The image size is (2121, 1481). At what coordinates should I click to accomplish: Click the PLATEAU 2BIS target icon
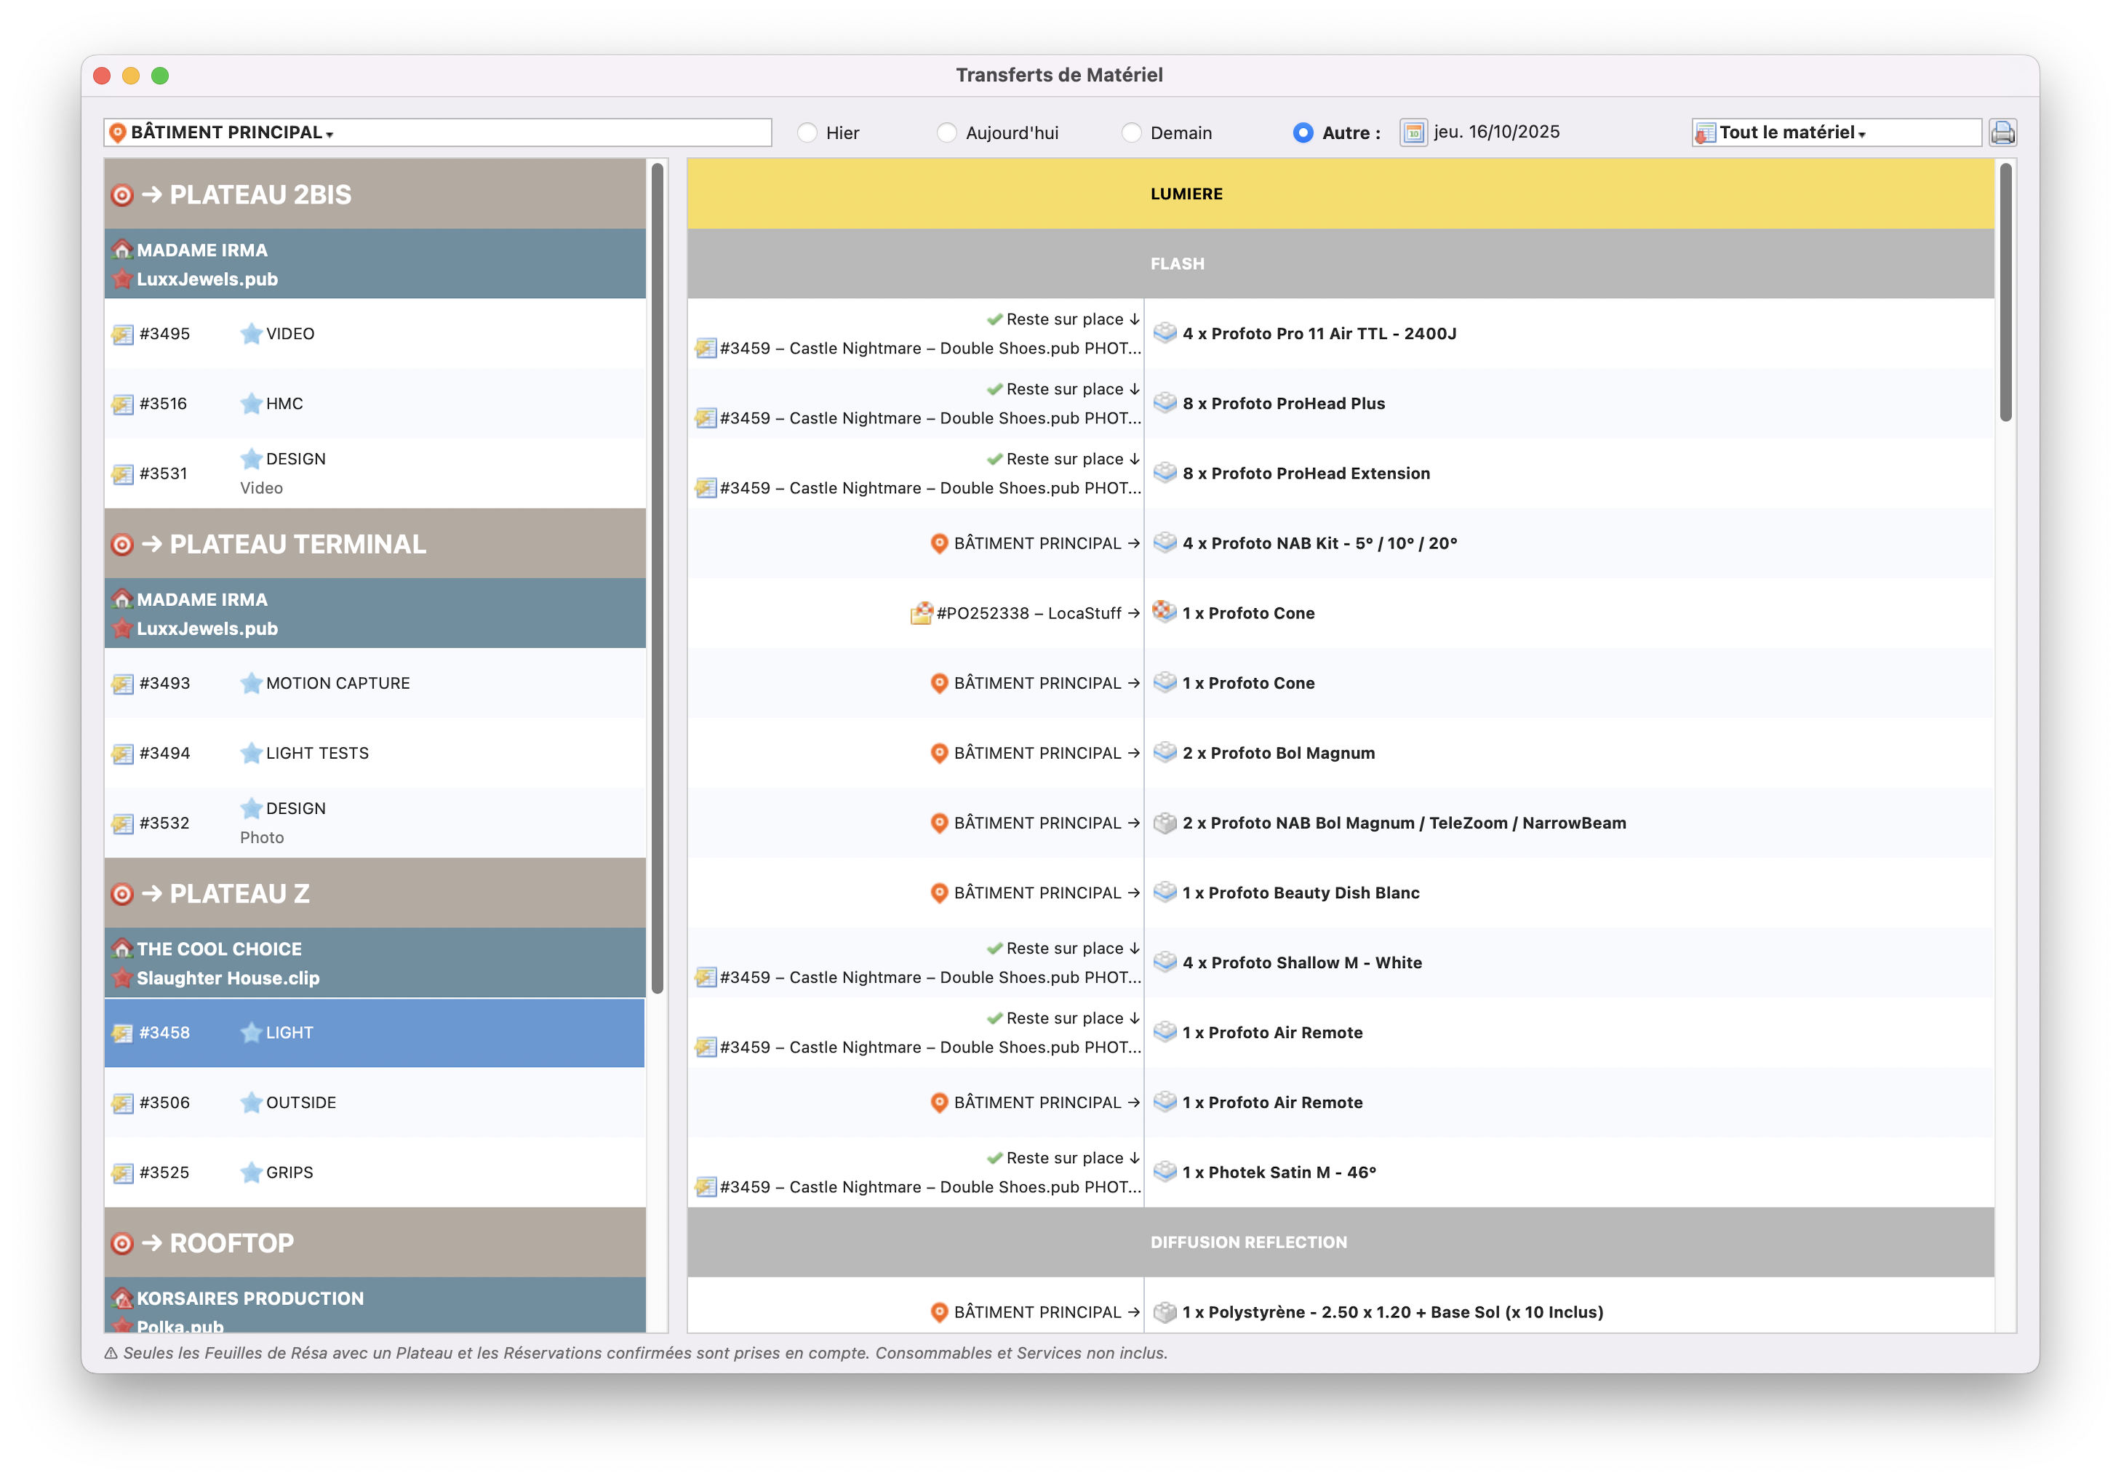(122, 195)
